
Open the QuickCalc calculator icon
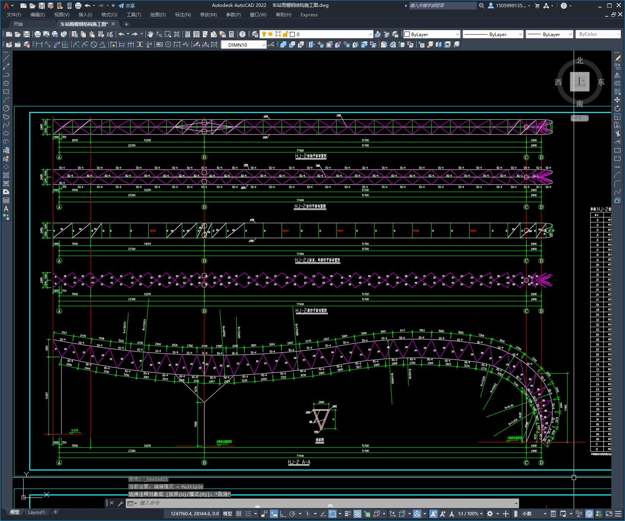231,34
